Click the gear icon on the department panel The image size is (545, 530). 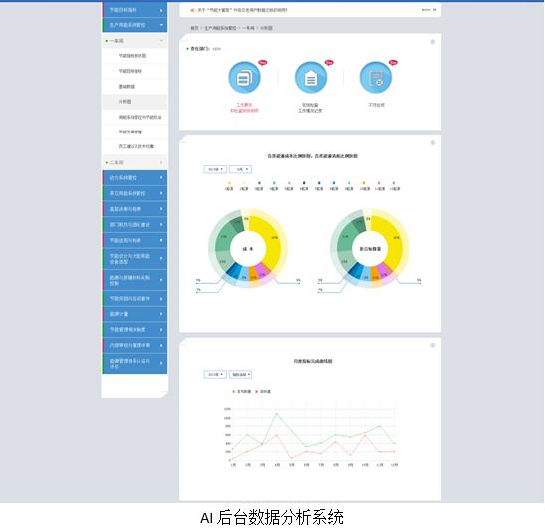(433, 42)
